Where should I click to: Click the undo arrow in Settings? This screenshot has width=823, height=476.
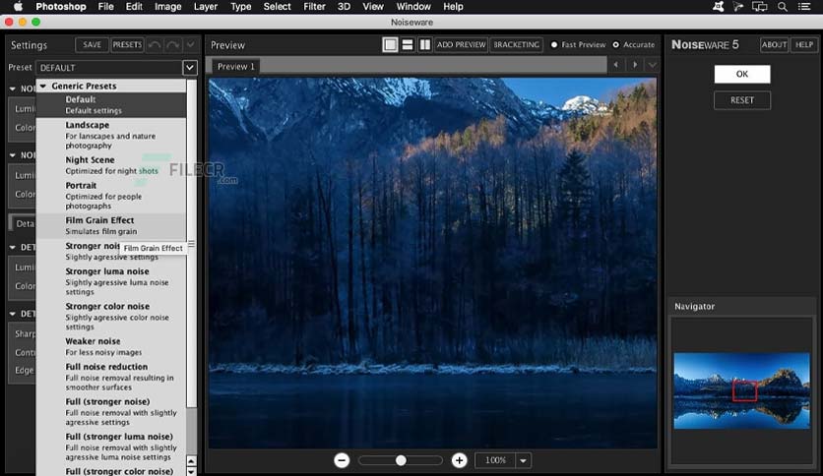point(155,45)
